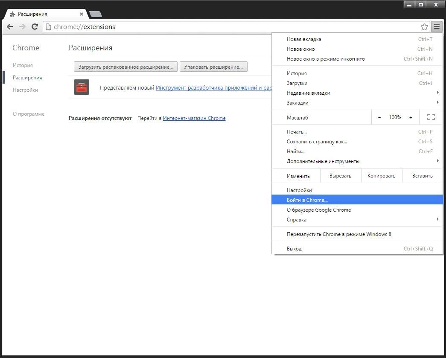Open the Инструмент разработчика приложений link

click(214, 87)
